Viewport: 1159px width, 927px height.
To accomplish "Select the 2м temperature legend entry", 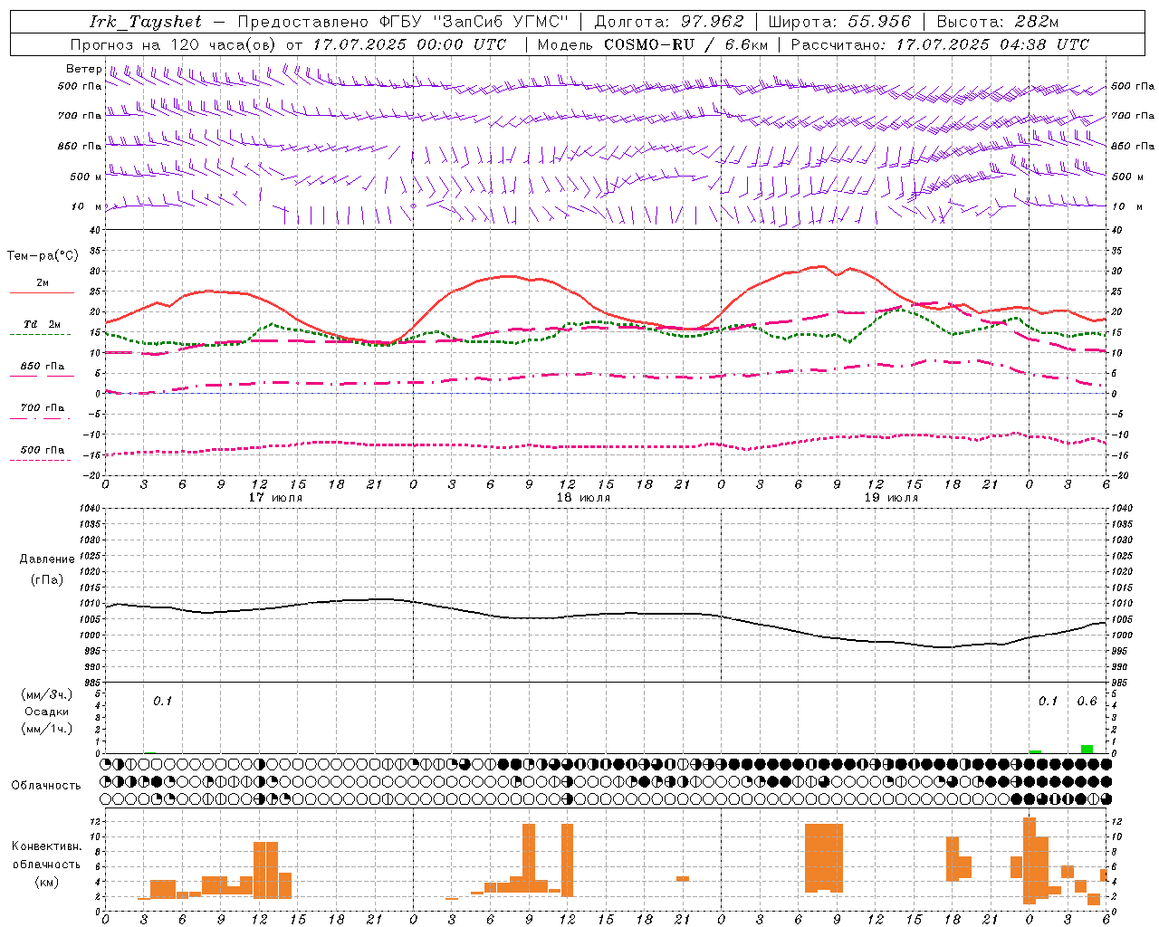I will coord(43,283).
